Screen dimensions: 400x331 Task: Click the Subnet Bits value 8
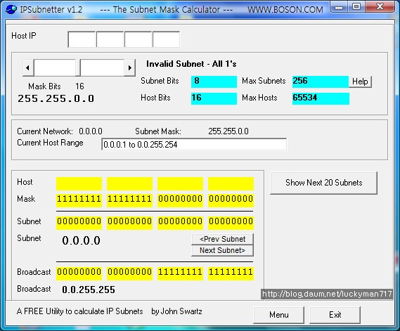coord(214,82)
